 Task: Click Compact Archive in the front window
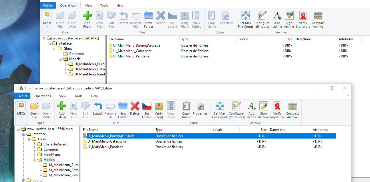(292, 110)
